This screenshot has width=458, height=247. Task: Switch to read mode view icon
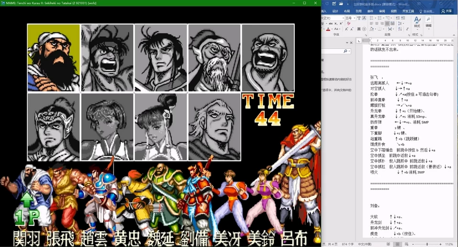point(388,244)
